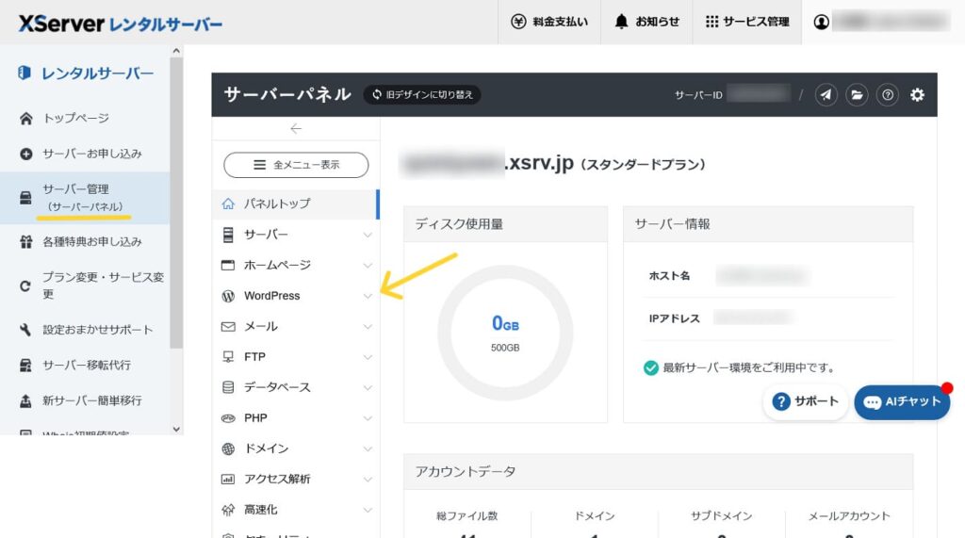Click the XServer rental server logo

pos(120,24)
